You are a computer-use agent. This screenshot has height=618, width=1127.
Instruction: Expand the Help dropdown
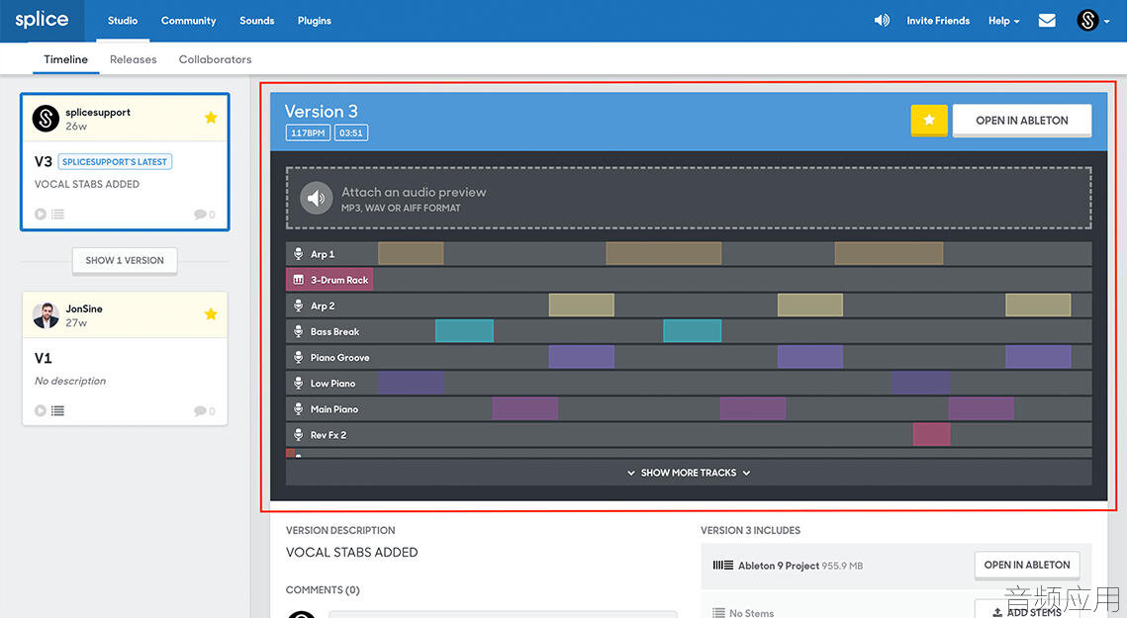(x=1003, y=21)
